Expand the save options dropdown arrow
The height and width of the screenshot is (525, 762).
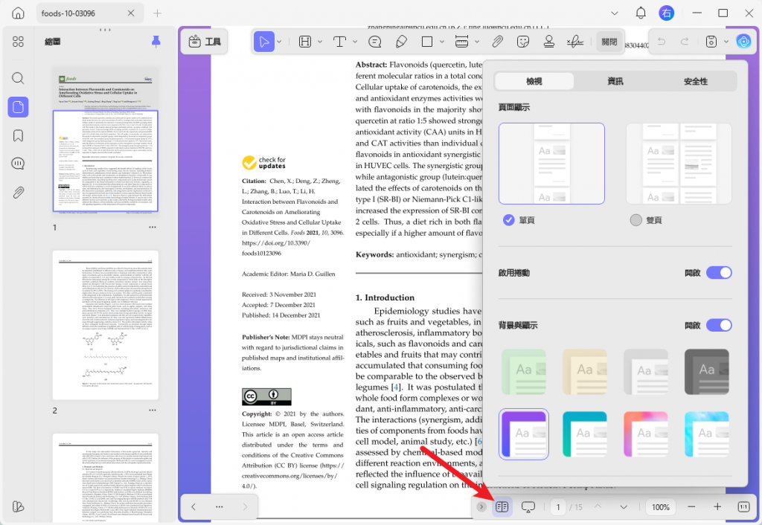[726, 42]
